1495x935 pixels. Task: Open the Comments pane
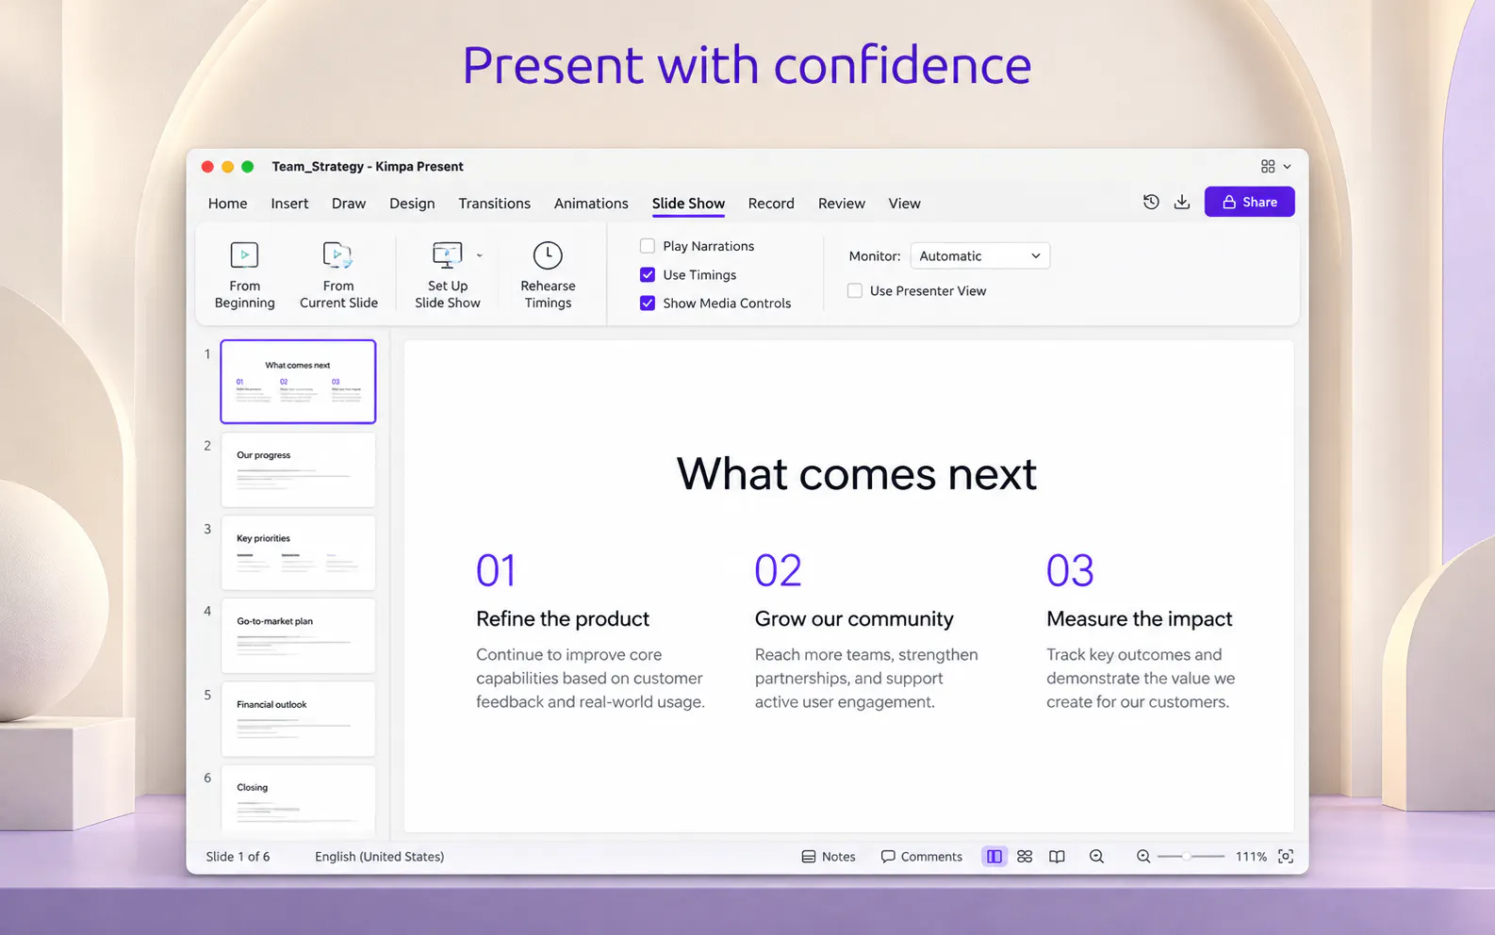[x=921, y=856]
